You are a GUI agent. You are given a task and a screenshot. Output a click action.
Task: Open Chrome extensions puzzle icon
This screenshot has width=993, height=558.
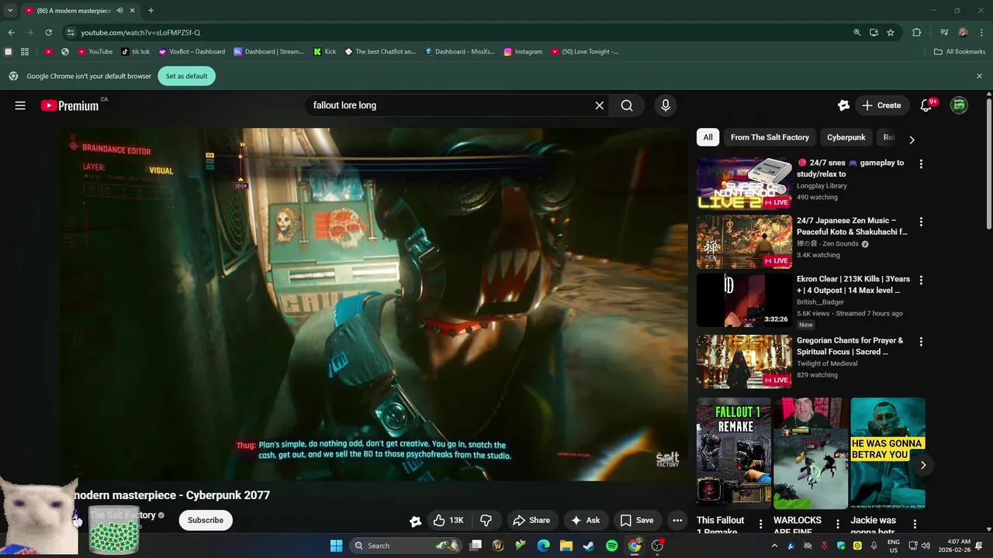[917, 33]
